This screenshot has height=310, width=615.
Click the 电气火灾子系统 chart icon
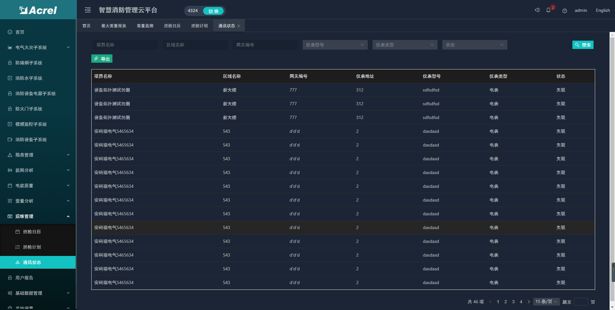10,47
